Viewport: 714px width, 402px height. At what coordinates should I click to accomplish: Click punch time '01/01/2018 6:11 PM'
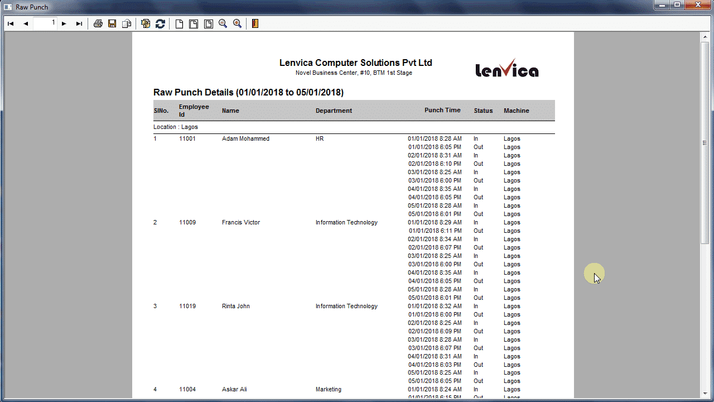pyautogui.click(x=435, y=231)
